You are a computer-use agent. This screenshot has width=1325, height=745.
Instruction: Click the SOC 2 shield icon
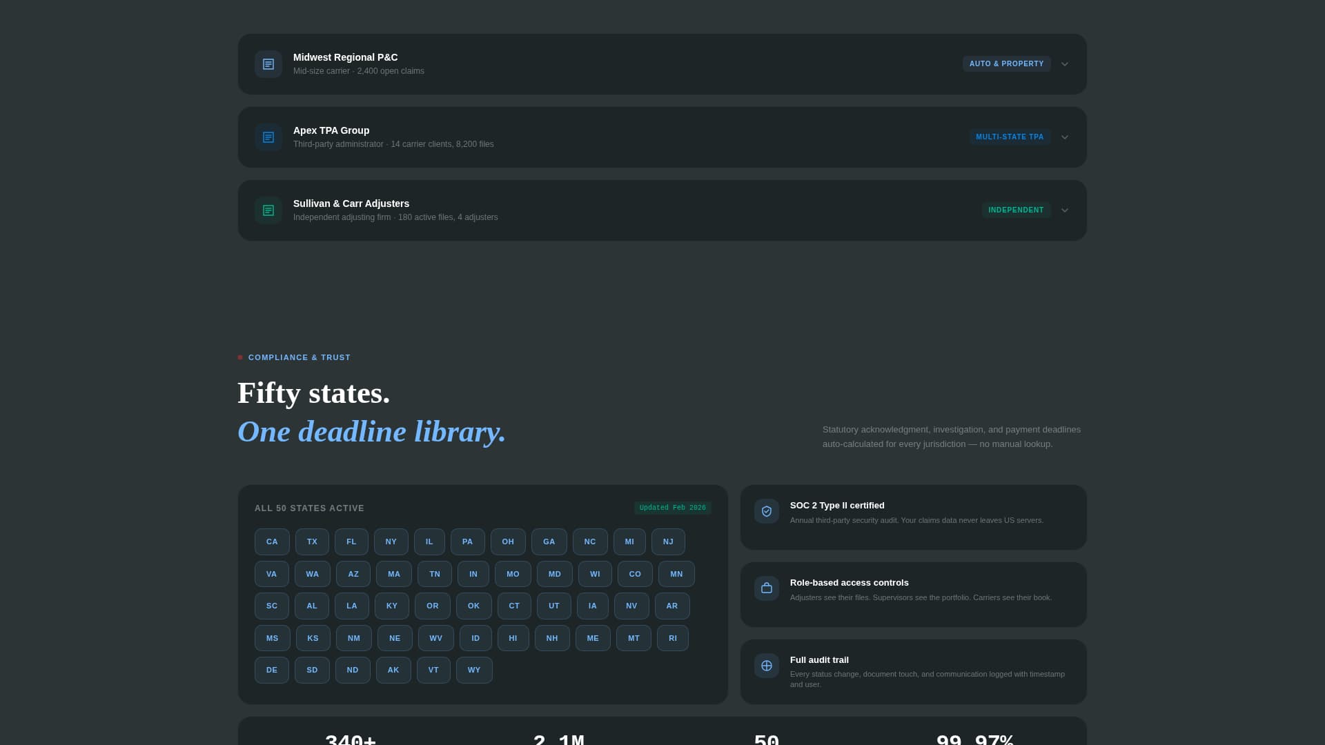tap(767, 511)
